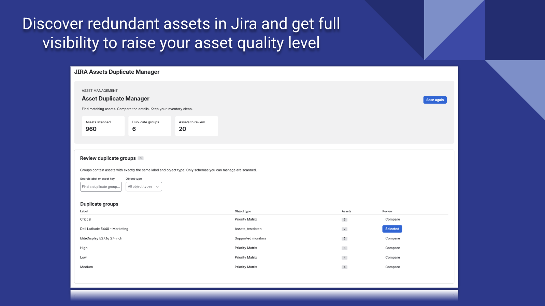The width and height of the screenshot is (545, 306).
Task: Click the EliteDisplay E273q 27-inch label
Action: [101, 238]
